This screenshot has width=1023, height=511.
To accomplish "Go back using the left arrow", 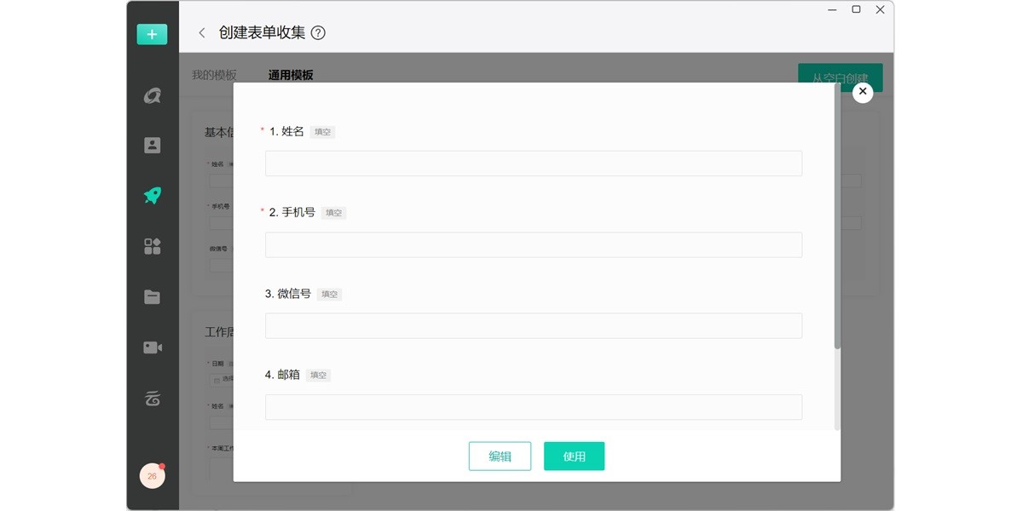I will pyautogui.click(x=202, y=33).
